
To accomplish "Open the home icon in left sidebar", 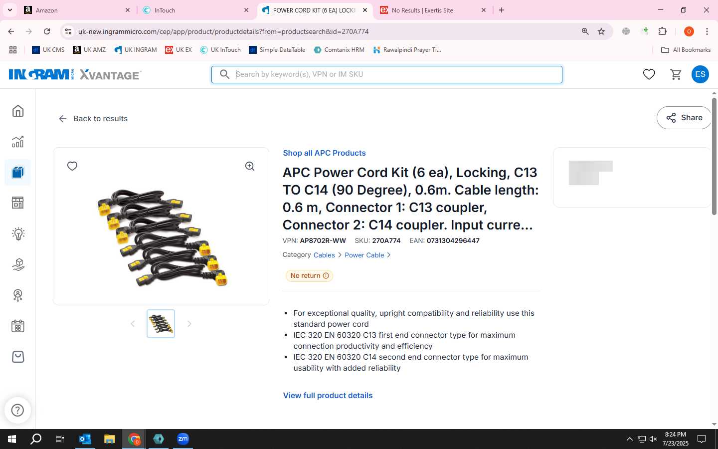I will [18, 111].
